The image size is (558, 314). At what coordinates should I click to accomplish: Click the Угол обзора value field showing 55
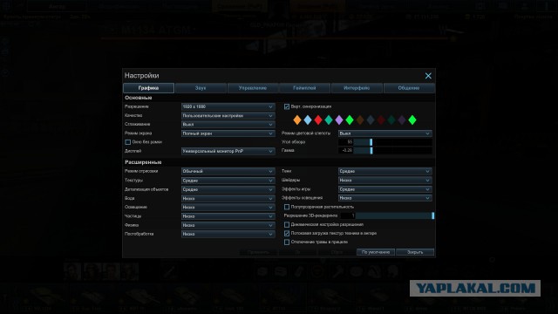click(345, 142)
